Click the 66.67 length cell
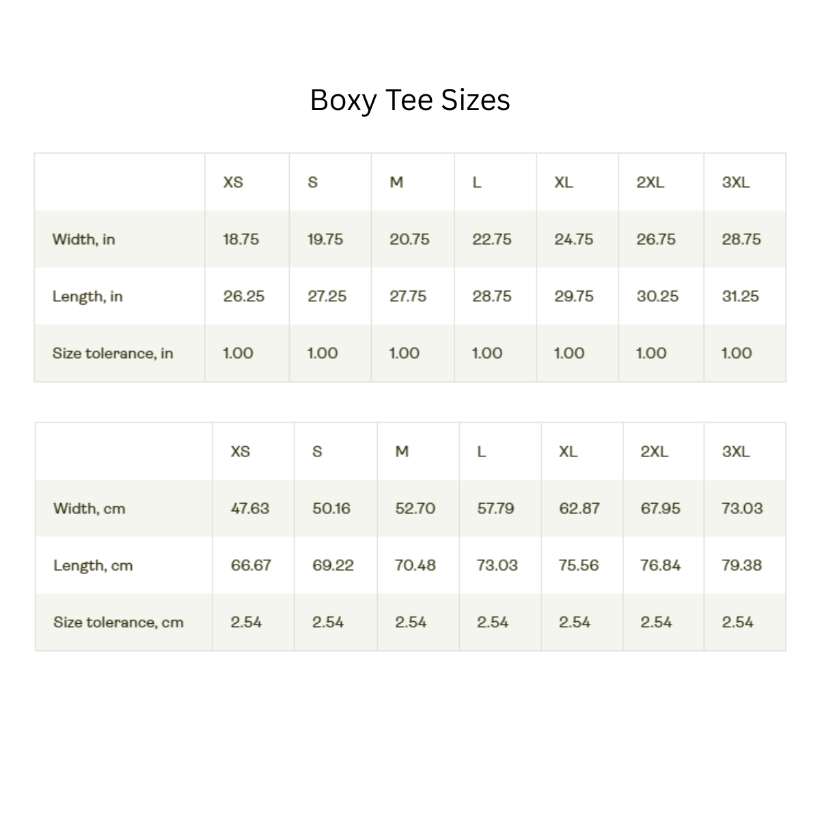Viewport: 820px width, 820px height. click(251, 566)
